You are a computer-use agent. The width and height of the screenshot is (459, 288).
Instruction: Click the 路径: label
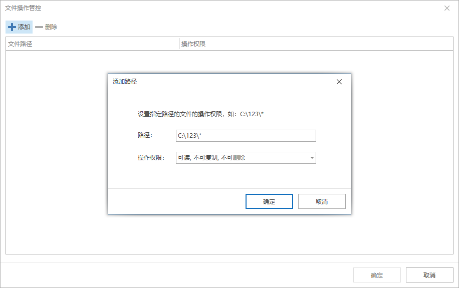(145, 135)
